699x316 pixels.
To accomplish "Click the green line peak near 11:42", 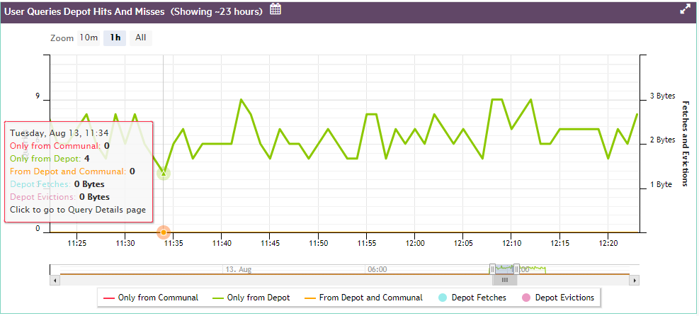I will (x=241, y=100).
